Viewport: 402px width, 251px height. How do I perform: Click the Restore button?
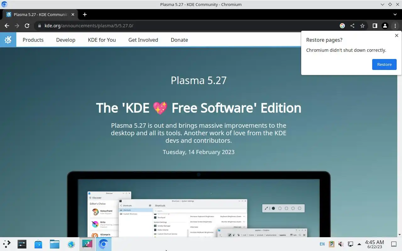(x=384, y=64)
